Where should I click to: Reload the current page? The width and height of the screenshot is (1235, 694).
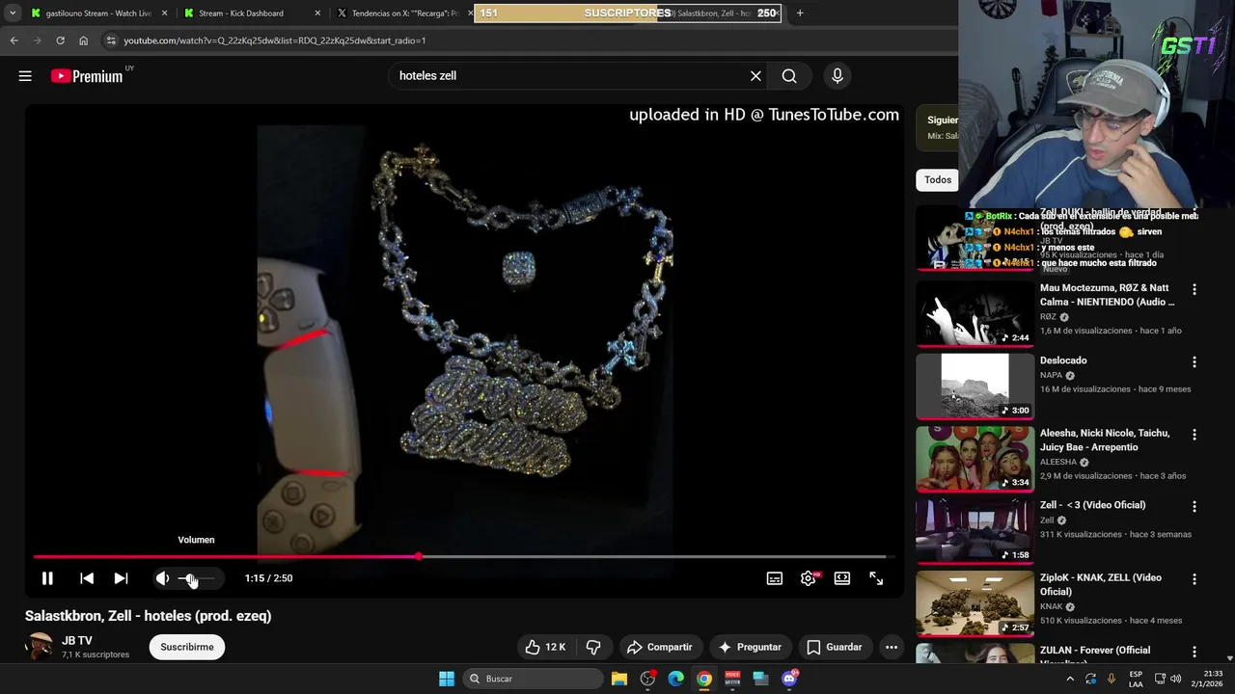point(60,40)
